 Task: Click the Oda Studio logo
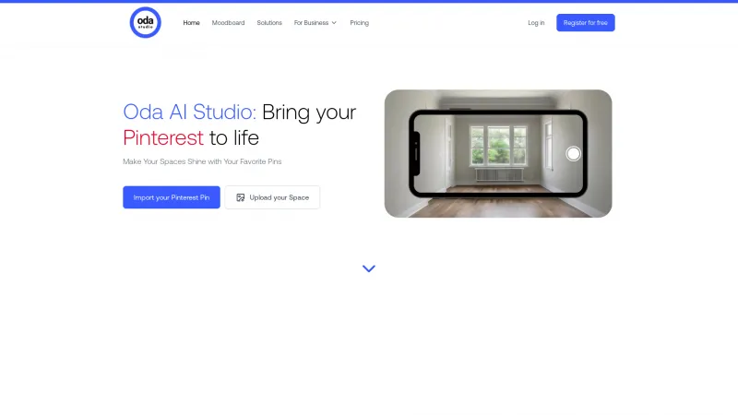pos(146,22)
